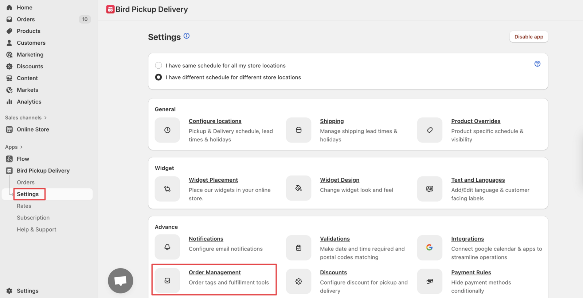Select same schedule for all locations radio
583x298 pixels.
click(159, 65)
